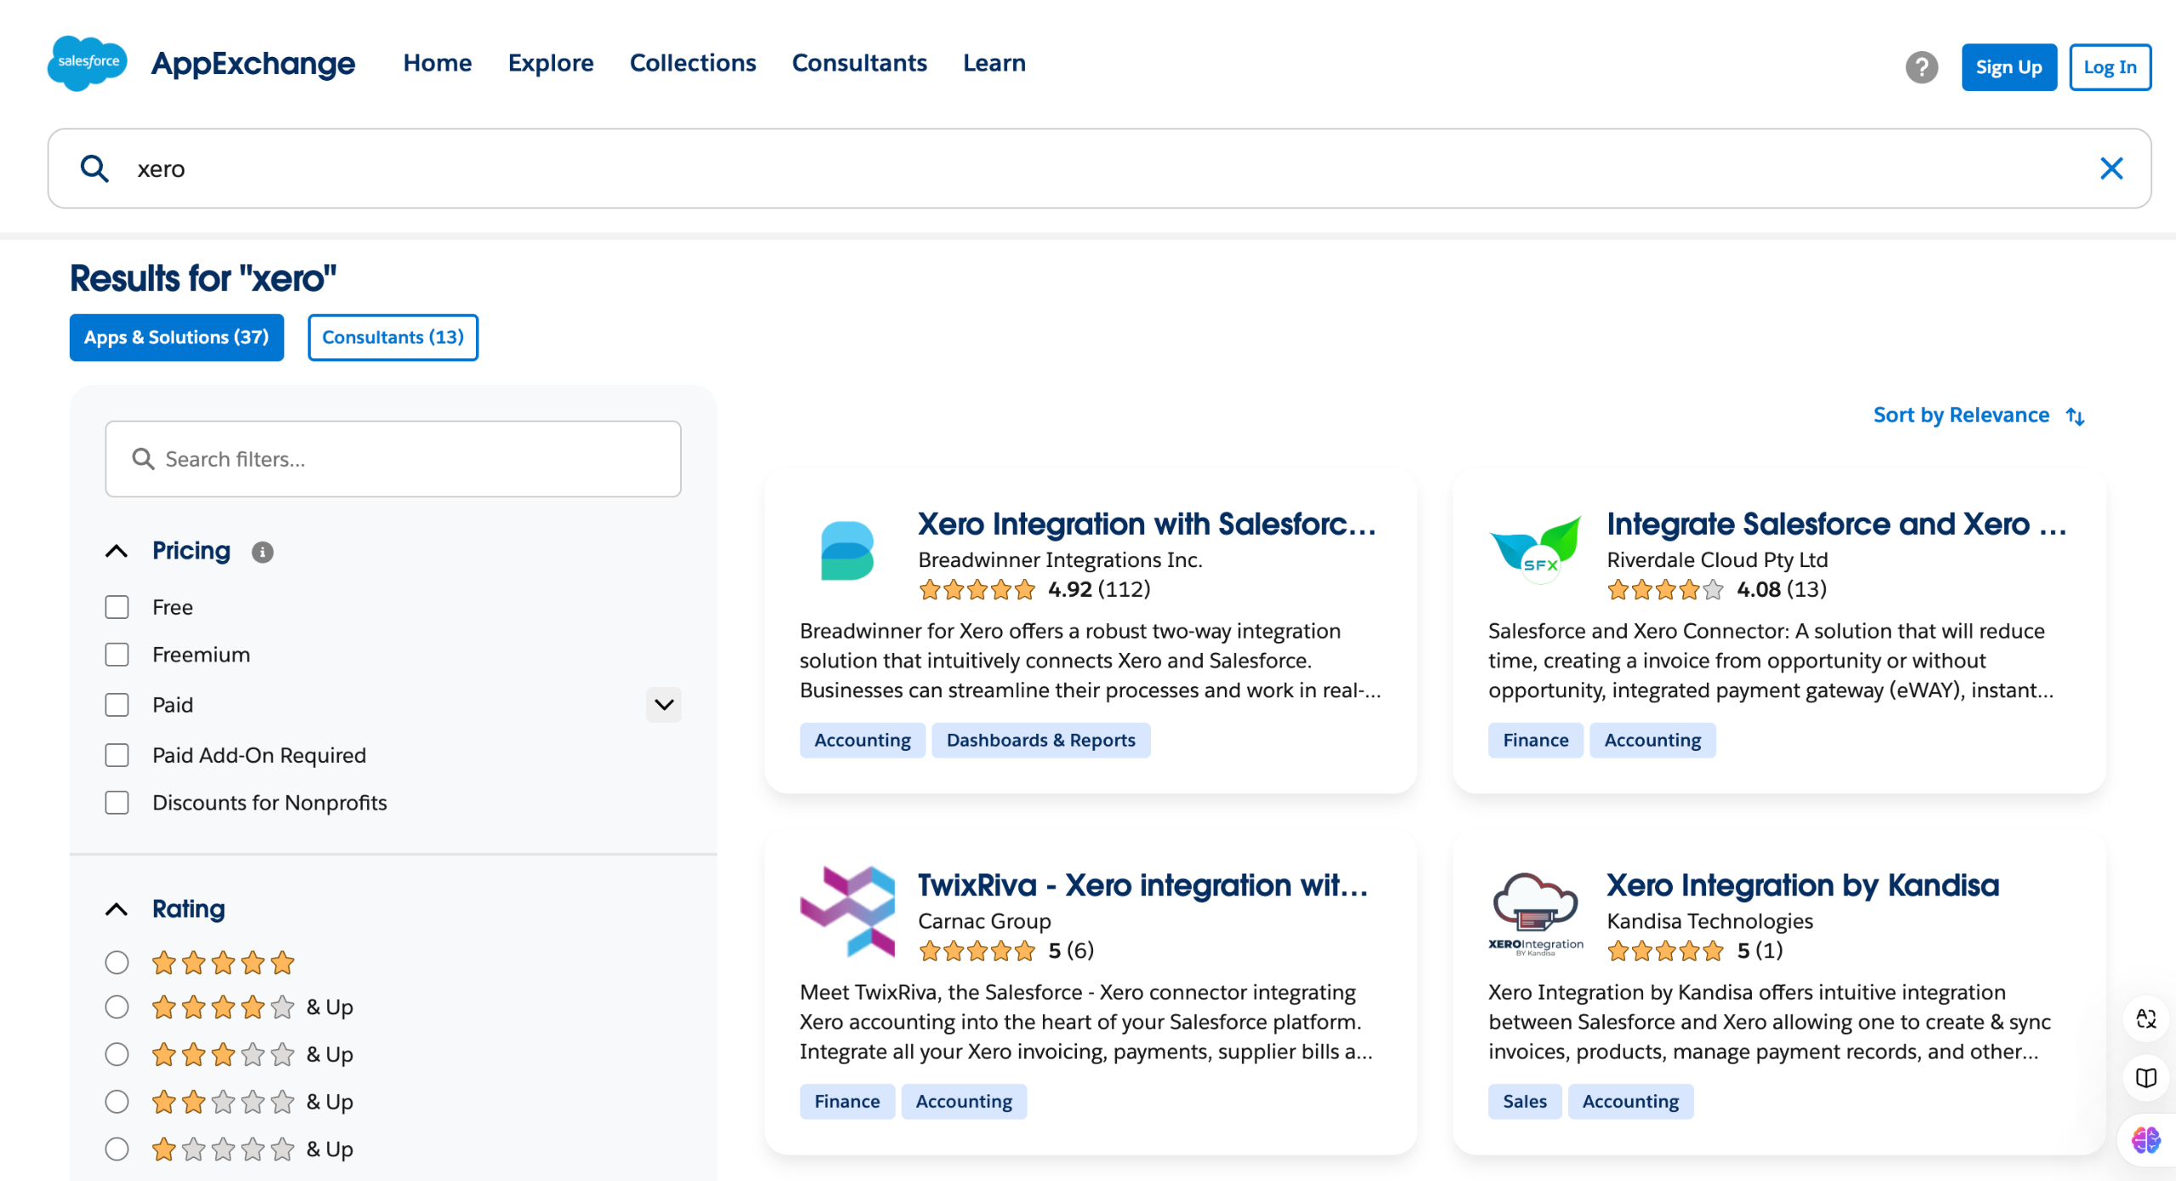Screen dimensions: 2176x1181
Task: Click the Search filters input field
Action: (x=393, y=459)
